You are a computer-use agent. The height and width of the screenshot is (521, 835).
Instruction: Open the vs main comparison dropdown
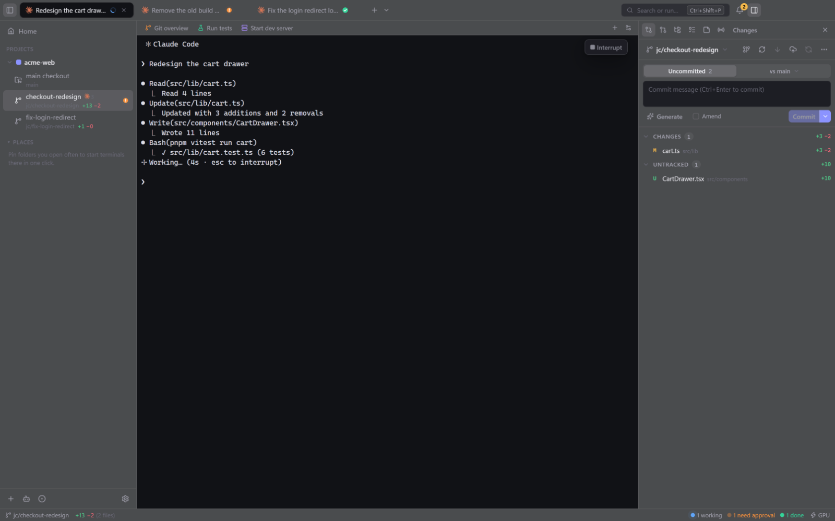pos(783,71)
